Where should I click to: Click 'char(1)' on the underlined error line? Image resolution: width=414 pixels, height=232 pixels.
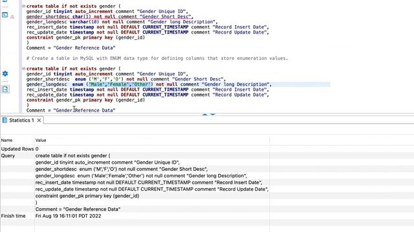pyautogui.click(x=82, y=17)
